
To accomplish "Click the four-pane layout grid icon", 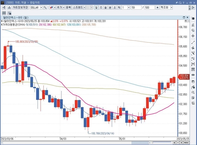I will pos(4,13).
